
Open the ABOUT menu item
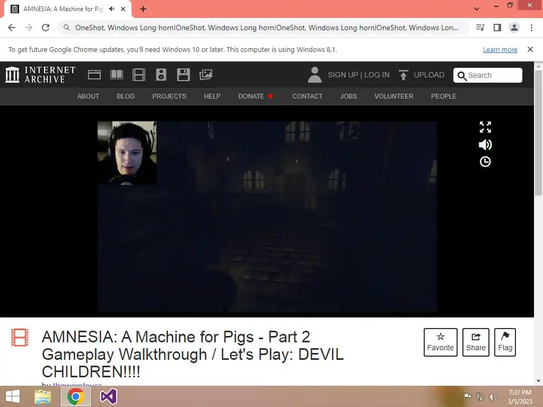(89, 96)
